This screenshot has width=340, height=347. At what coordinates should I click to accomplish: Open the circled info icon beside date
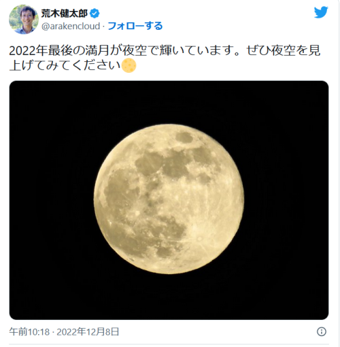[x=321, y=331]
